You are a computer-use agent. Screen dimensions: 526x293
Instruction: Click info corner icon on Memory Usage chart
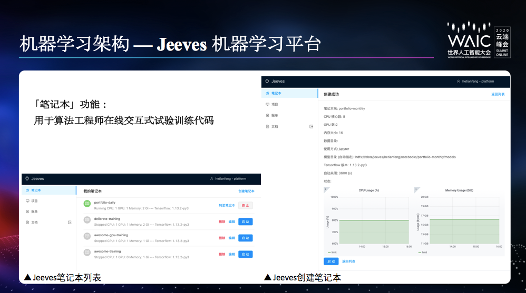tap(417, 189)
